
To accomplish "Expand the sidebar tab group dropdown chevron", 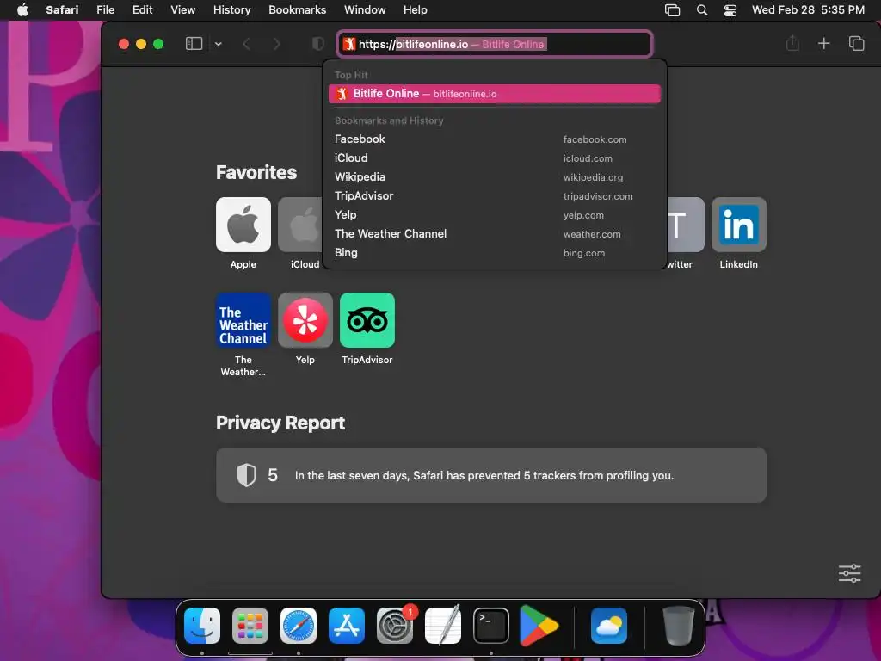I will [219, 44].
